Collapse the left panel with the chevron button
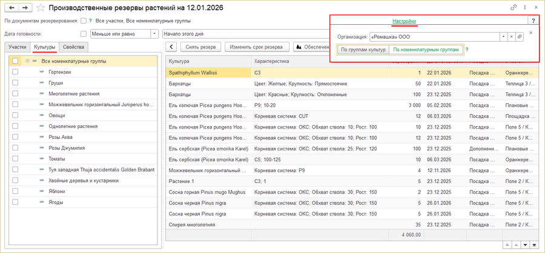This screenshot has height=253, width=545. [171, 46]
